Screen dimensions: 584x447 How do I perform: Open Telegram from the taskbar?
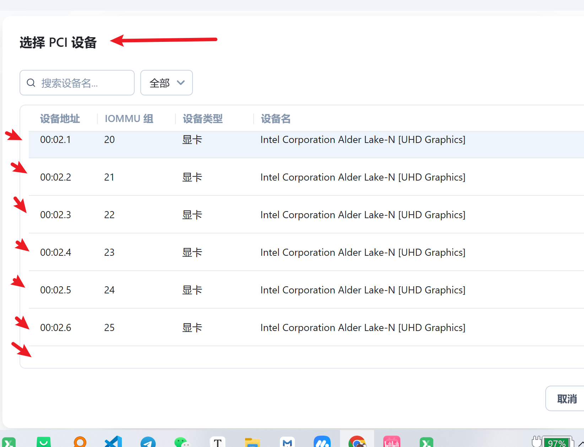(148, 442)
